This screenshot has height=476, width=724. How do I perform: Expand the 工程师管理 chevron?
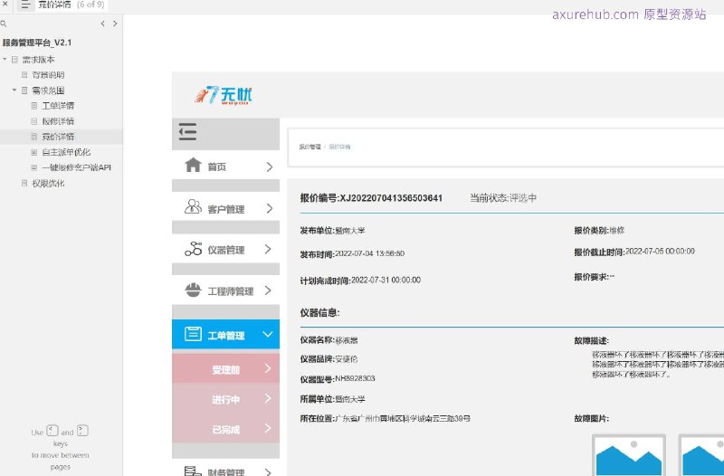point(268,290)
